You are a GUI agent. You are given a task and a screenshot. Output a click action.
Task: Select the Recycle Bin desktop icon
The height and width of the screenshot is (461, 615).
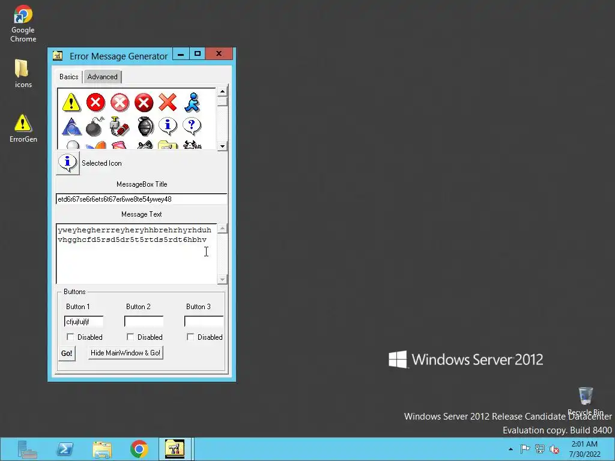(x=586, y=401)
